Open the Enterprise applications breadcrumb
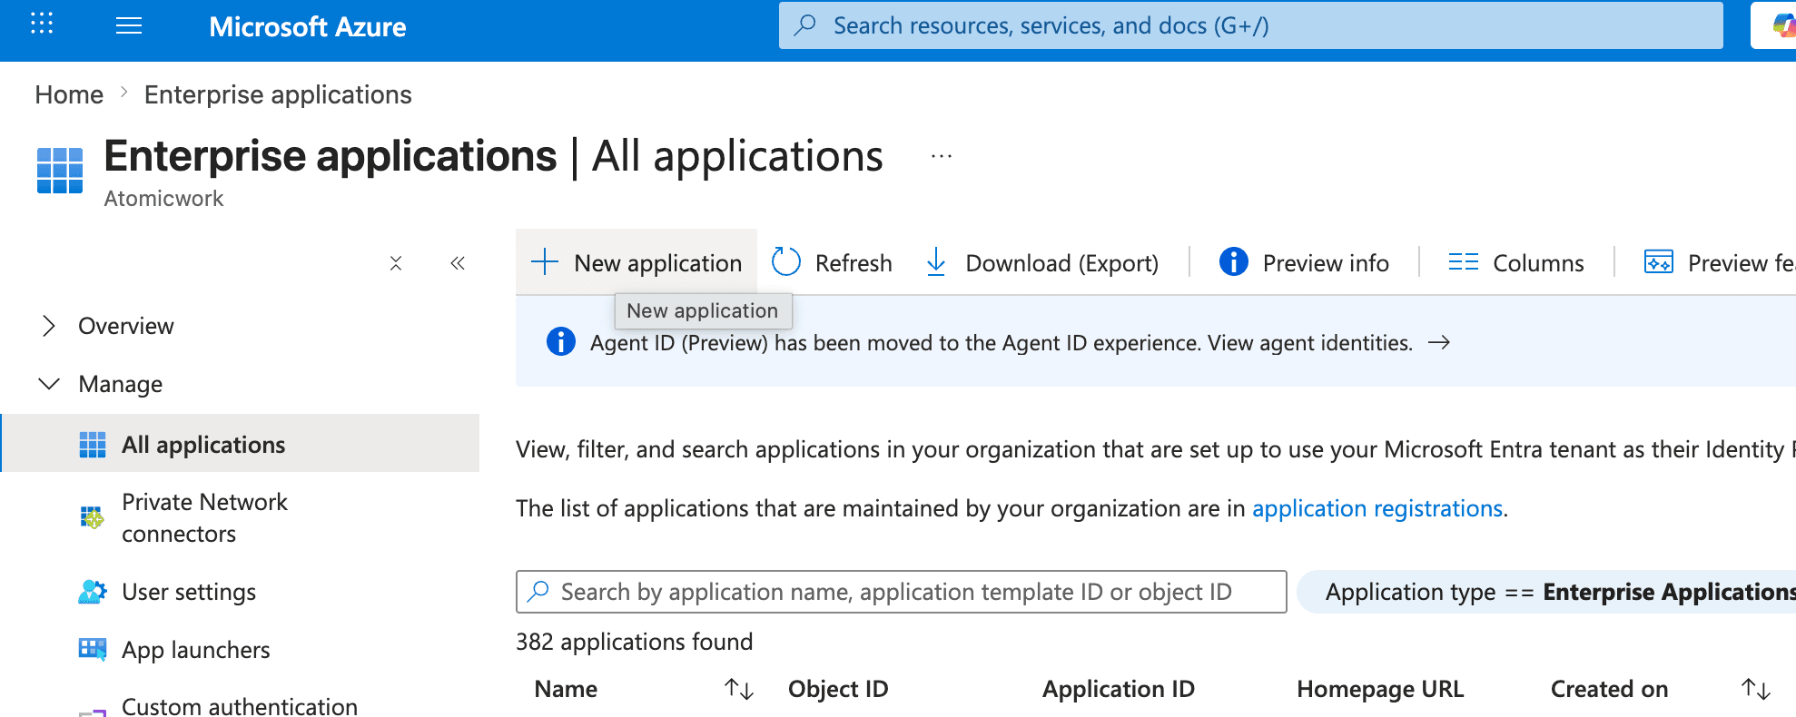This screenshot has height=717, width=1796. click(278, 94)
